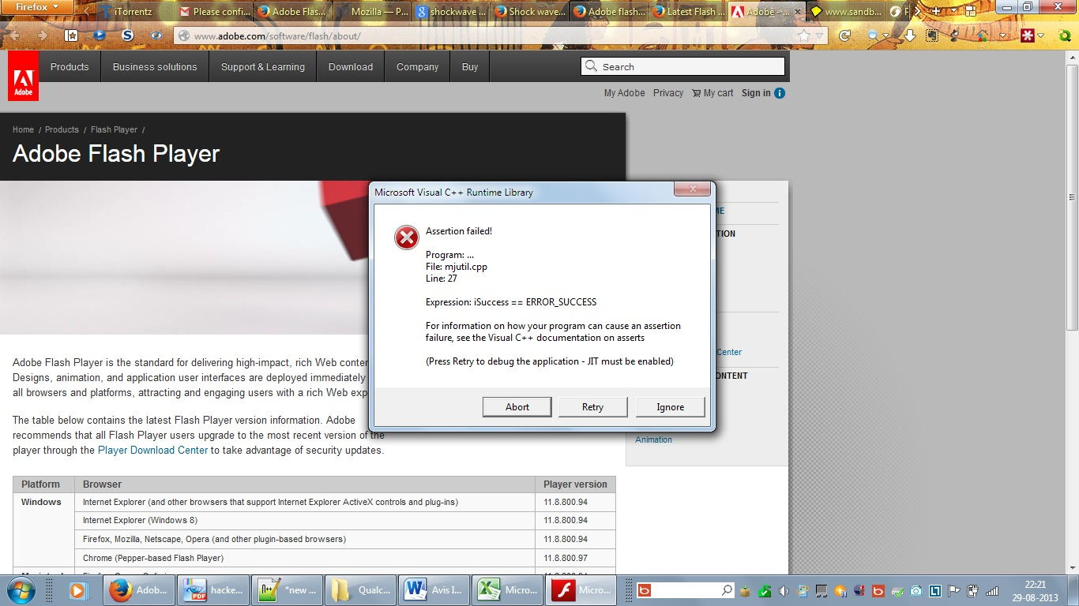Open a new tab with the plus icon

(x=936, y=11)
